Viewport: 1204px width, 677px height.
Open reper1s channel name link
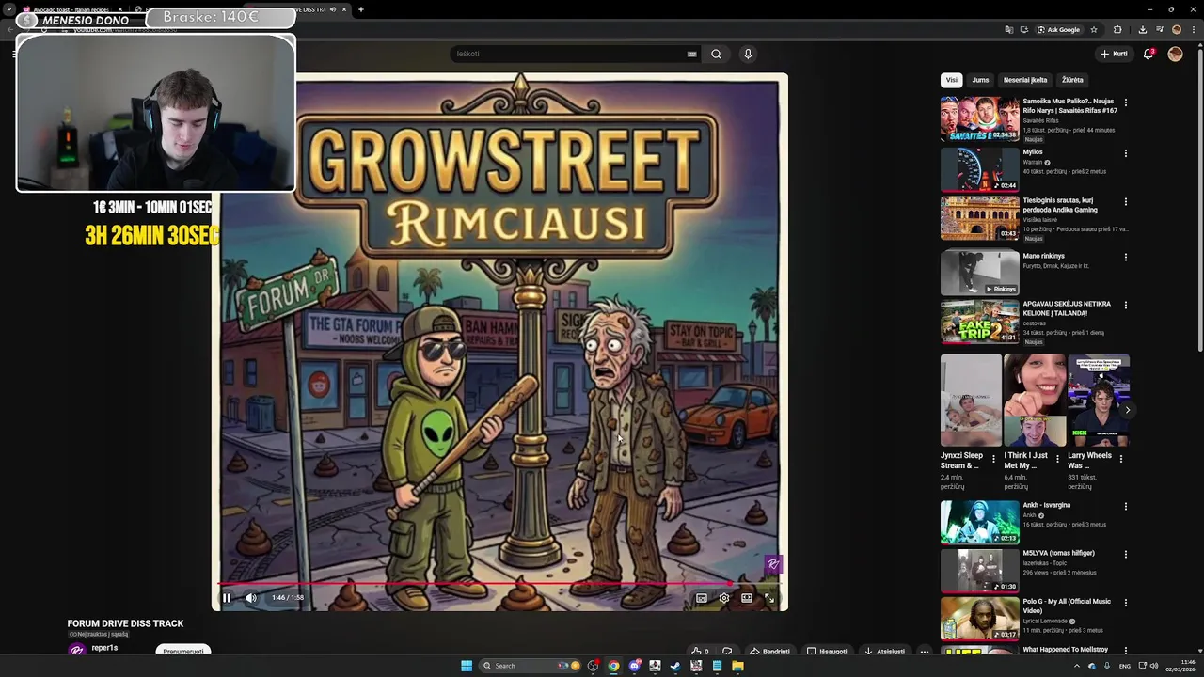(x=104, y=648)
